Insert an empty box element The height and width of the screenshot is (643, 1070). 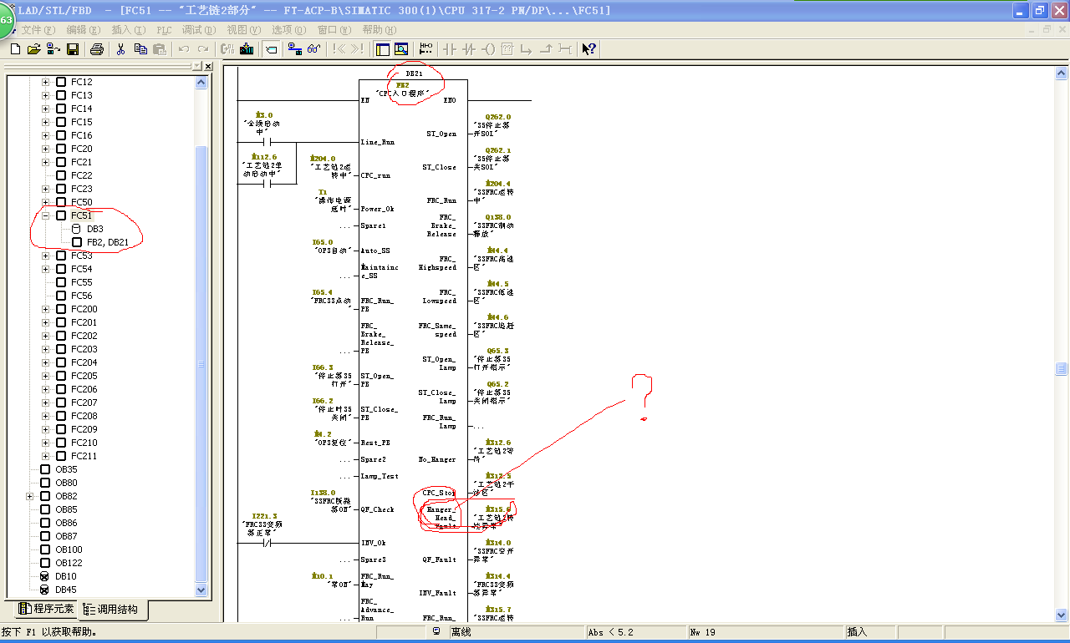[507, 49]
